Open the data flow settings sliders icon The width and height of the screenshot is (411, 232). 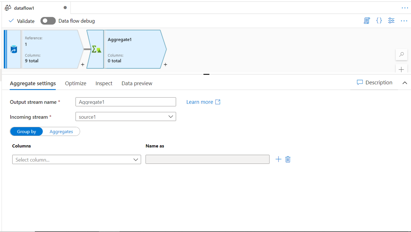(x=391, y=21)
